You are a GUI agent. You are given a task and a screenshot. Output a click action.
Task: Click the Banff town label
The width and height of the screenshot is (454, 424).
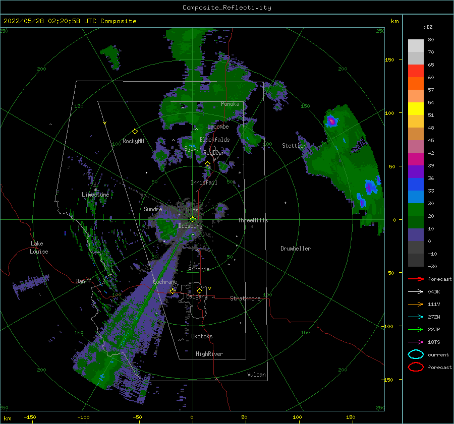(83, 281)
